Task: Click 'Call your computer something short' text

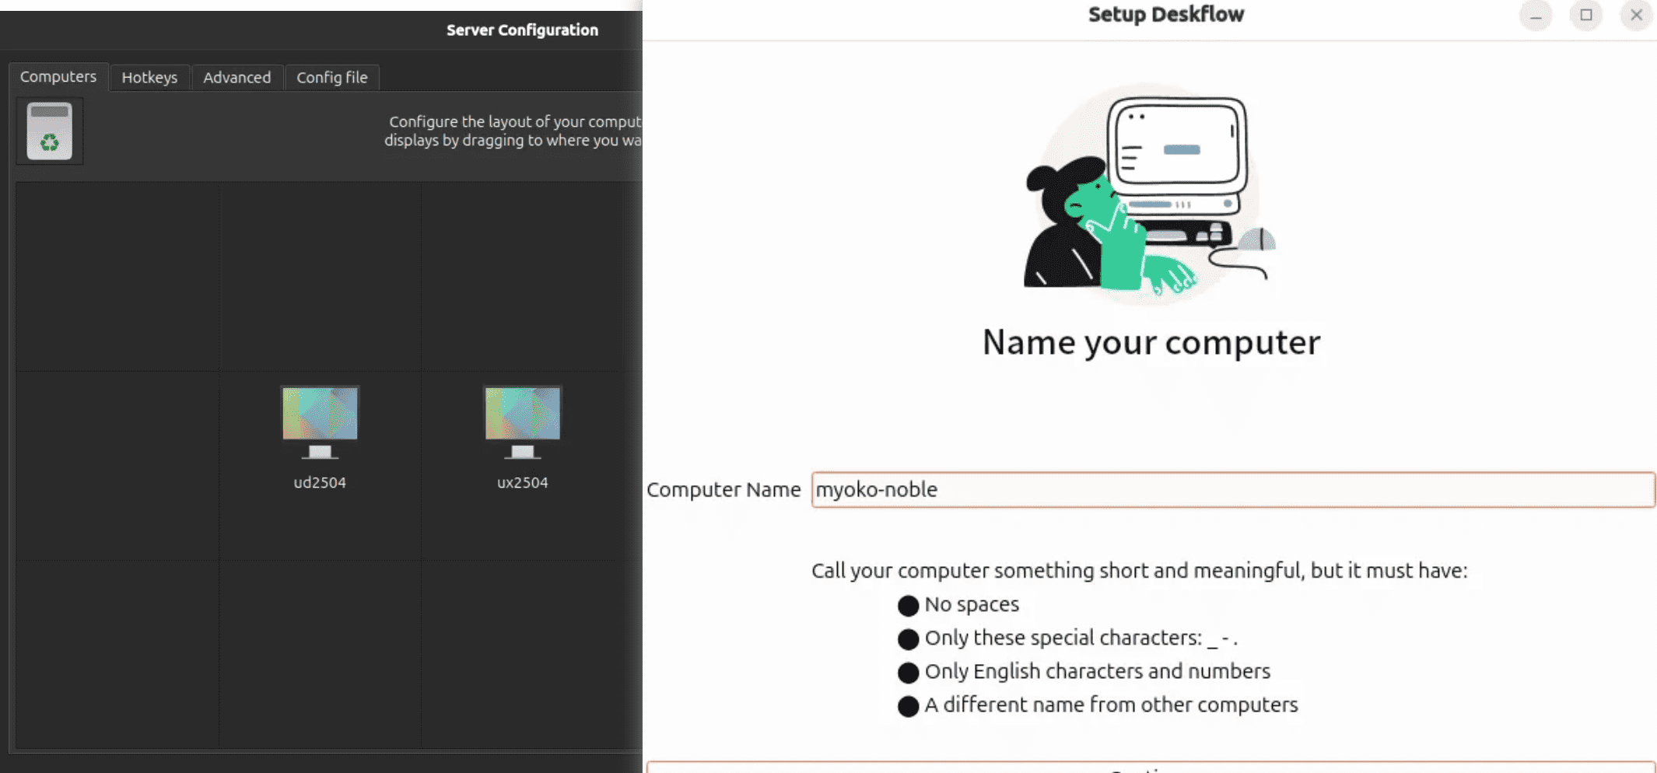Action: (1140, 571)
